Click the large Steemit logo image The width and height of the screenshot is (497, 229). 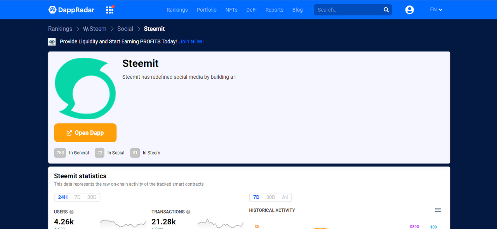(85, 88)
